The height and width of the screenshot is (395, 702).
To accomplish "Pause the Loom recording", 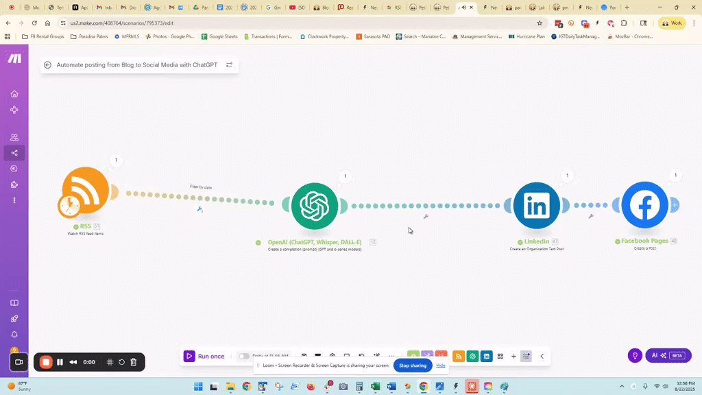I will (x=60, y=362).
